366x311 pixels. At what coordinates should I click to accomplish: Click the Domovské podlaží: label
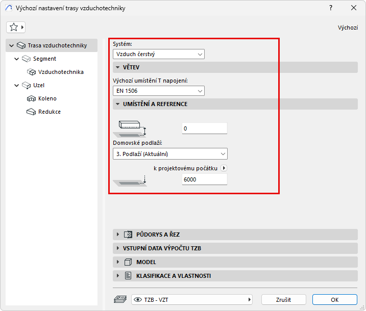tap(137, 143)
